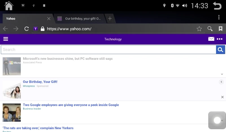Open saved bookmarks icon
The image size is (226, 132).
coord(220,29)
